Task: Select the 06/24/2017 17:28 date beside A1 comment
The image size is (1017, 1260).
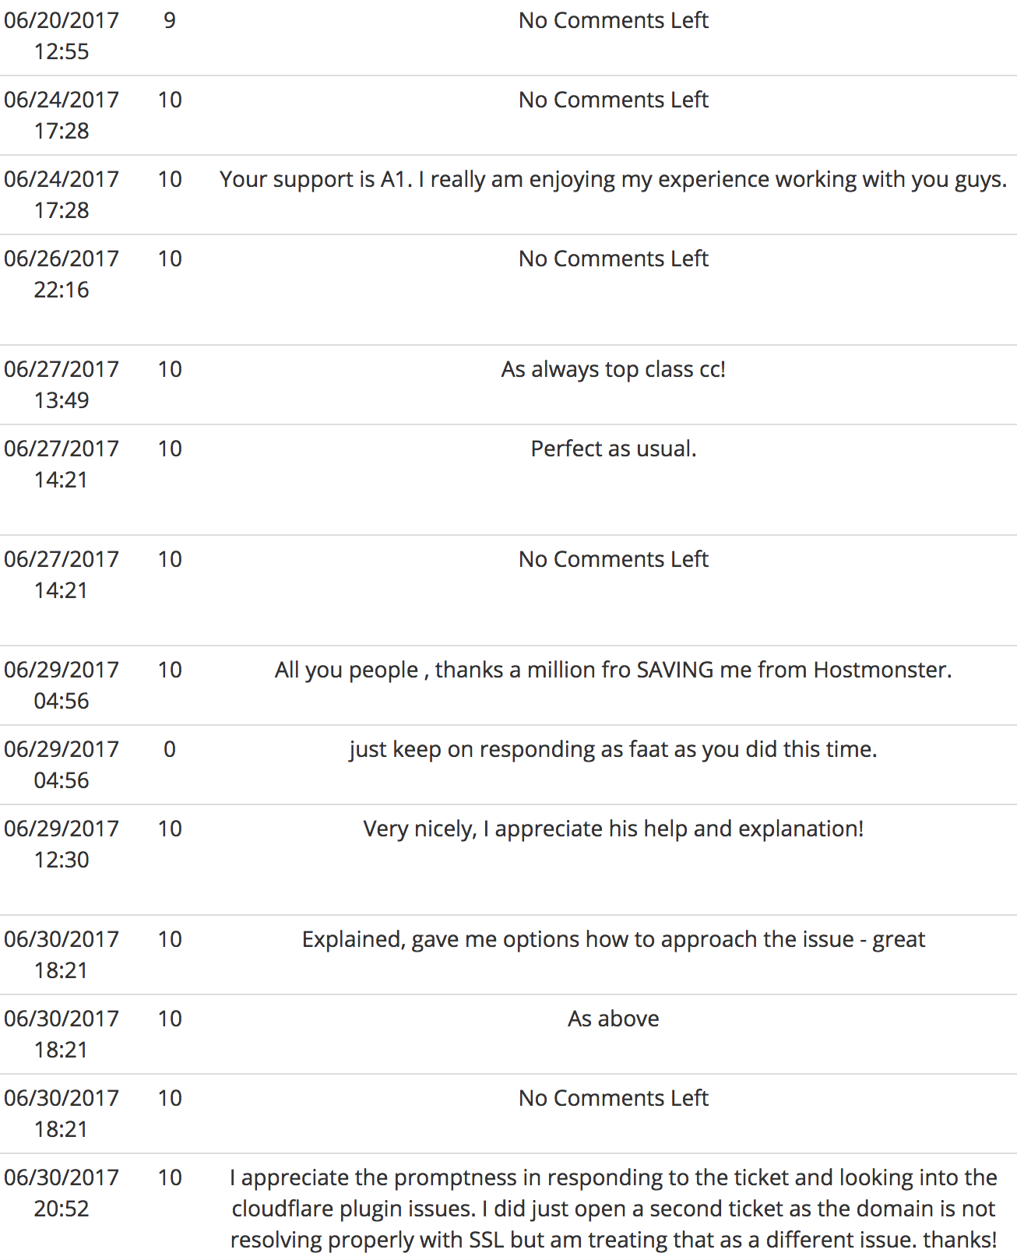Action: tap(62, 195)
